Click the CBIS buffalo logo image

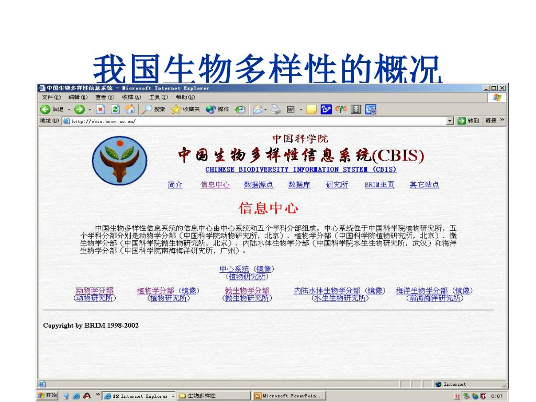coord(120,161)
